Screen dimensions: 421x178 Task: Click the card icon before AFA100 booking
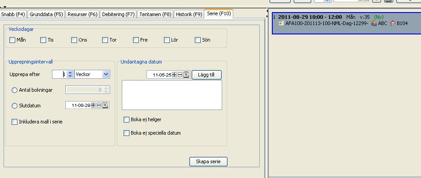coord(281,23)
